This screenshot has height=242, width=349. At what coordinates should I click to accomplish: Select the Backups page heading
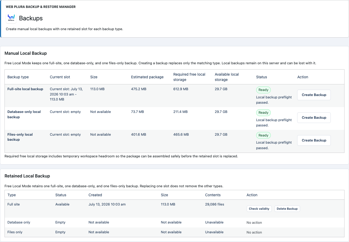31,18
